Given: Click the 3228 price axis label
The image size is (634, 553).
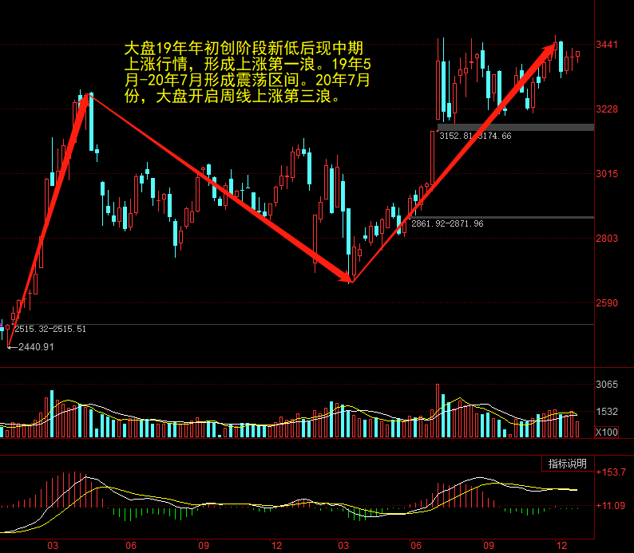Looking at the screenshot, I should [609, 109].
